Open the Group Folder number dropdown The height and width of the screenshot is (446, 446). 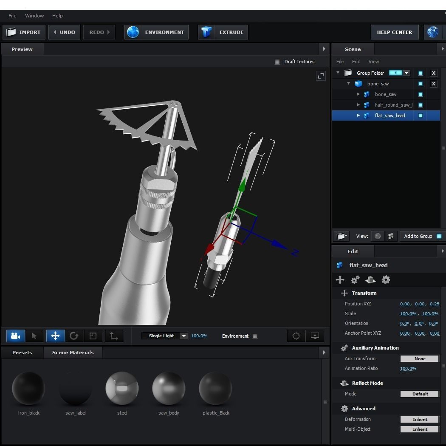click(407, 73)
